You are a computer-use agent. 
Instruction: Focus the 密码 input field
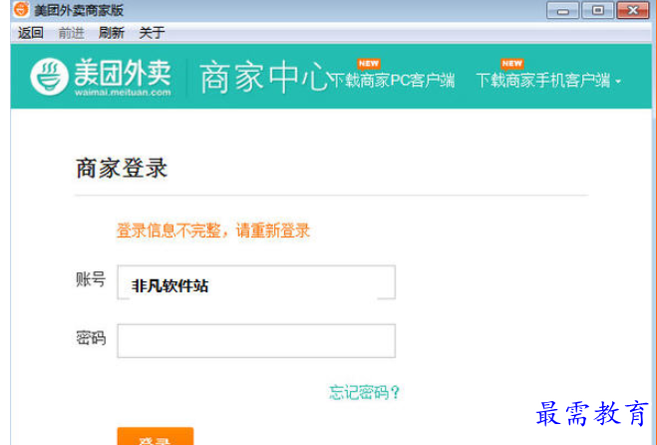256,340
